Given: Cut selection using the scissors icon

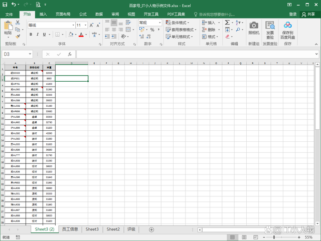Looking at the screenshot, I should pyautogui.click(x=18, y=23).
